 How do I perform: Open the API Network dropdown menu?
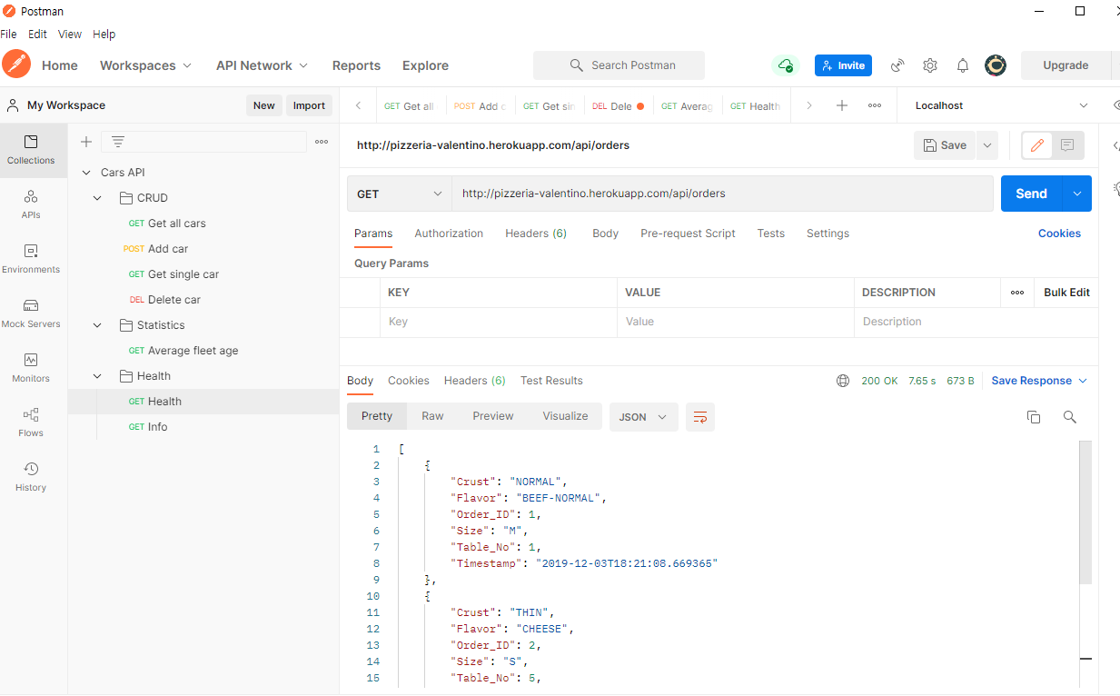(x=262, y=65)
